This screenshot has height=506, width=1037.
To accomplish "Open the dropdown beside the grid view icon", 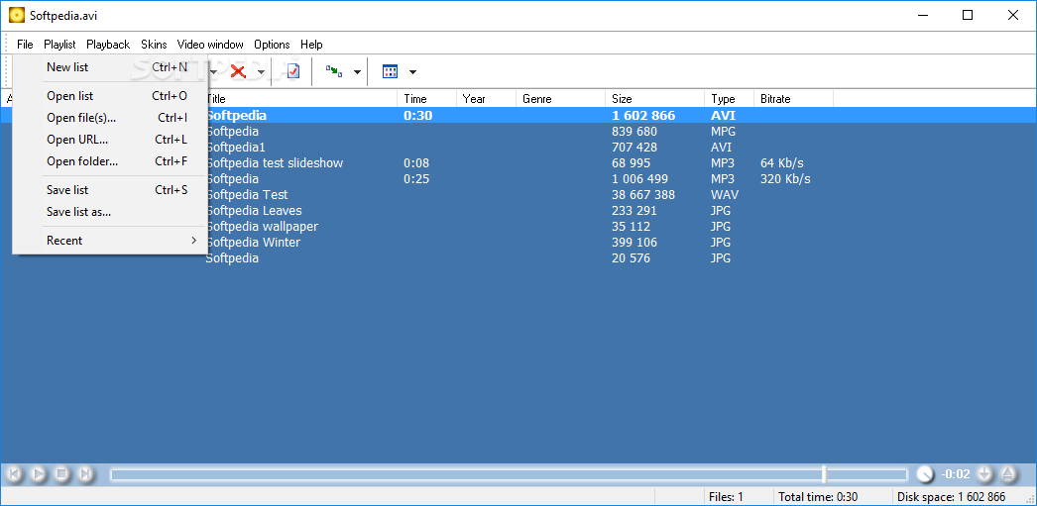I will pyautogui.click(x=412, y=72).
